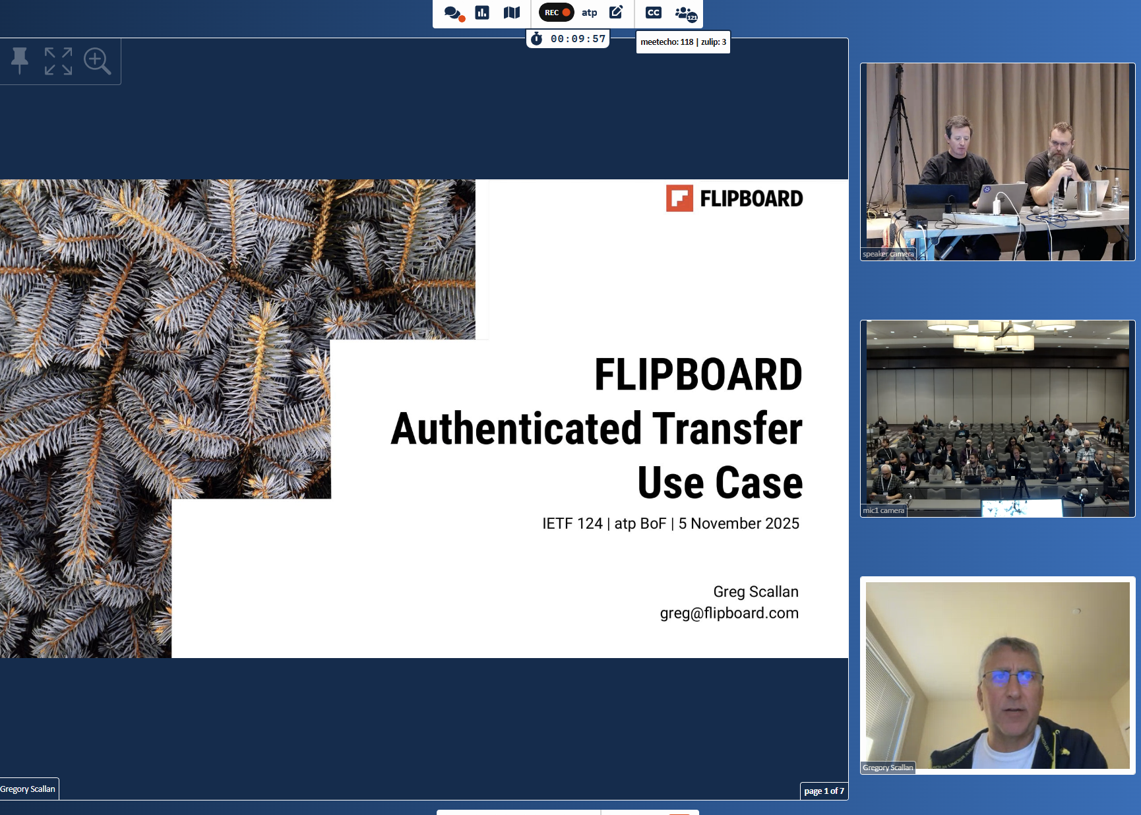Viewport: 1141px width, 815px height.
Task: Click the 'Gregory Scallan' presenter label under the slide
Action: click(28, 789)
